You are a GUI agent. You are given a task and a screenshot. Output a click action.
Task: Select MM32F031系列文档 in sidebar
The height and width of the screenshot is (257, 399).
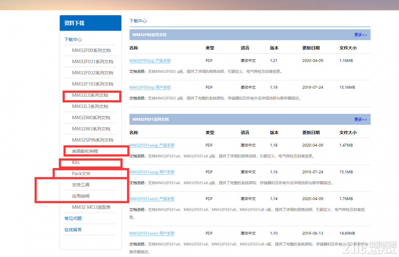[x=93, y=62]
